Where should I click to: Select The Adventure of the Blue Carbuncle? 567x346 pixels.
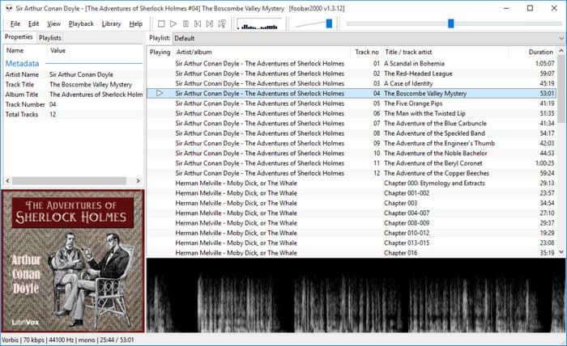click(x=351, y=124)
